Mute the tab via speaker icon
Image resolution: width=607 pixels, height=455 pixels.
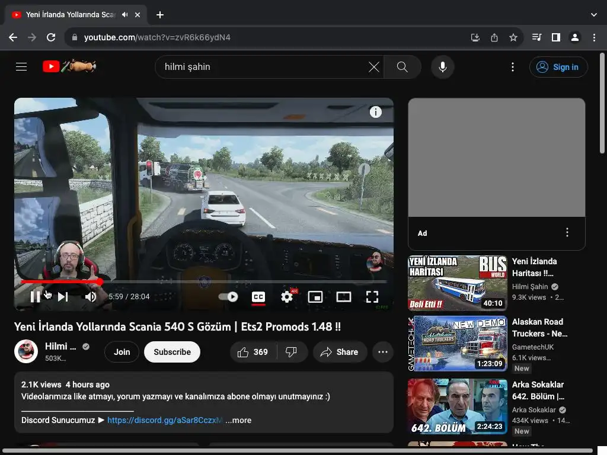coord(124,15)
